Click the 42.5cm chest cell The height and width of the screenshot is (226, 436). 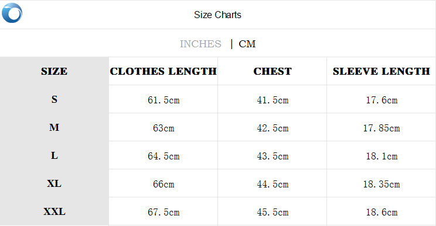pos(272,128)
